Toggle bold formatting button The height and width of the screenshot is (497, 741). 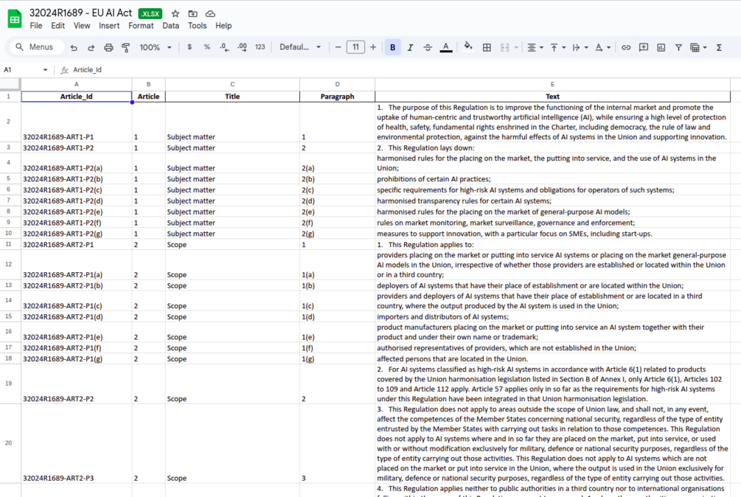point(393,47)
